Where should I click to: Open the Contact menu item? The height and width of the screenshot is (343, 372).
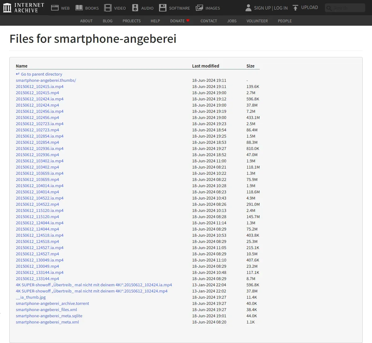point(209,21)
